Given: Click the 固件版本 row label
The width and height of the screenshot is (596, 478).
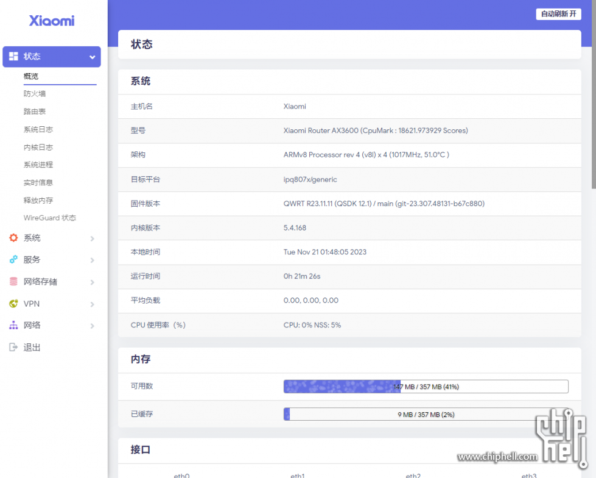Looking at the screenshot, I should 145,204.
